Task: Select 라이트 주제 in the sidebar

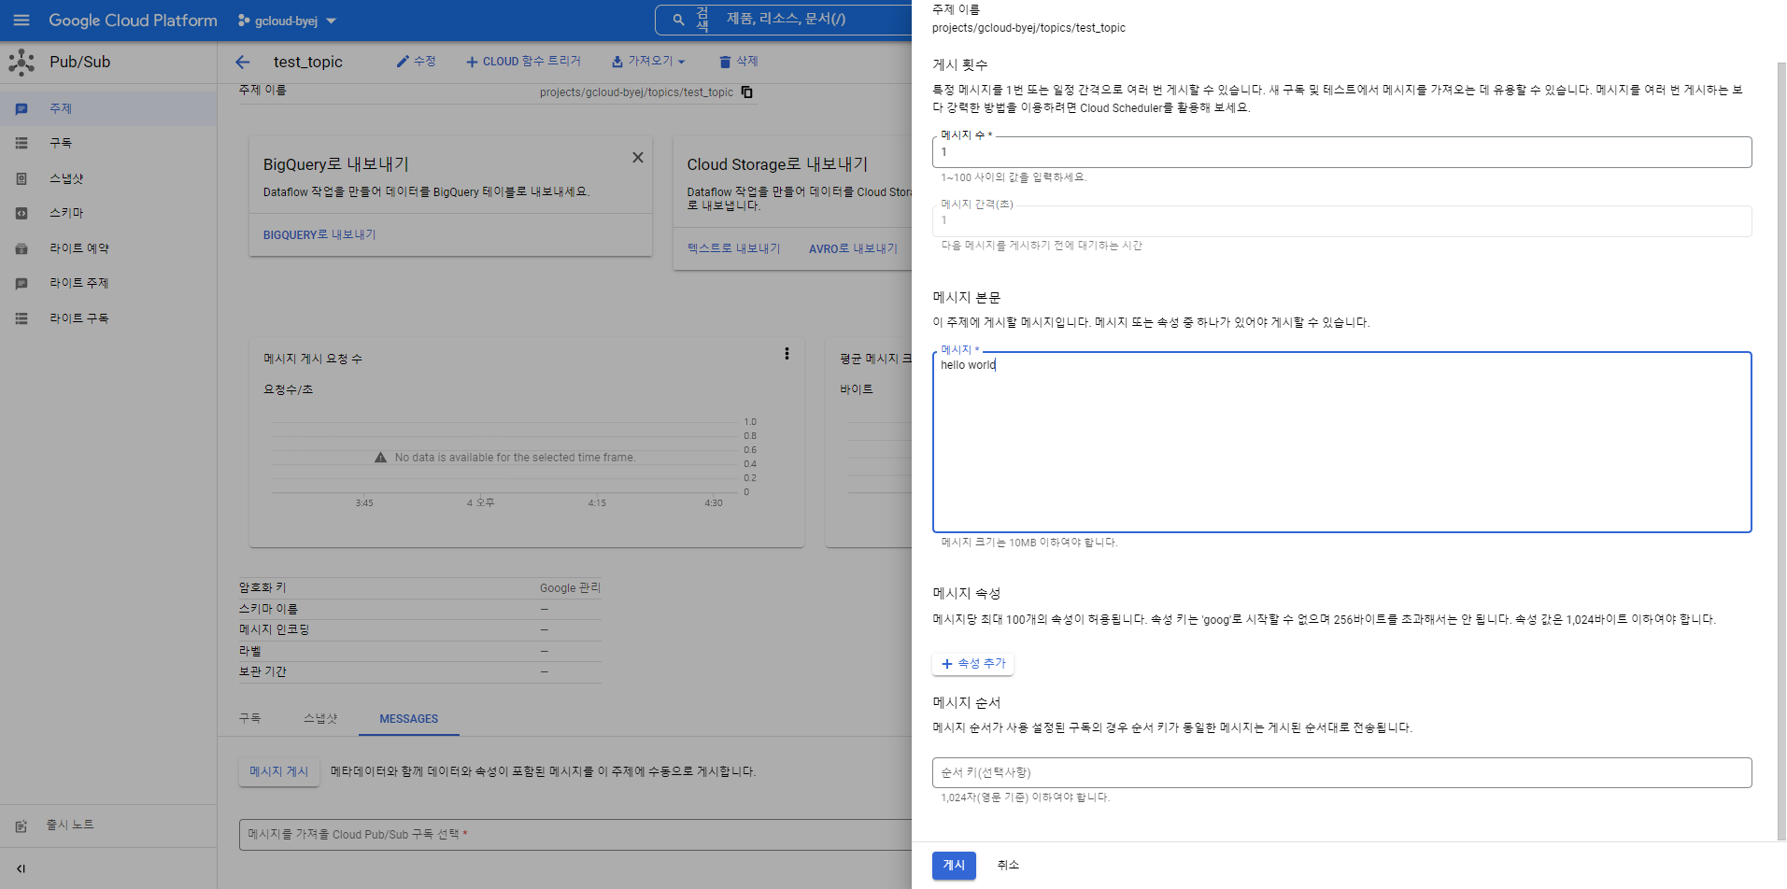Action: point(108,283)
